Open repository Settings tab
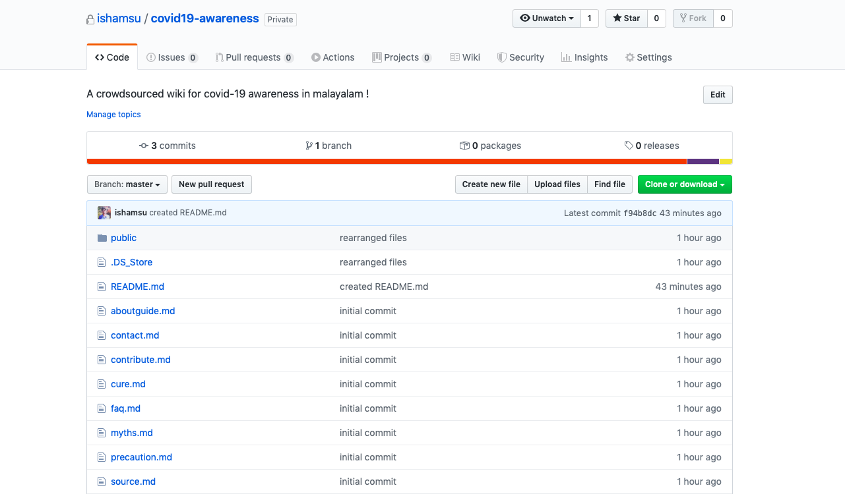Image resolution: width=845 pixels, height=494 pixels. (x=648, y=57)
